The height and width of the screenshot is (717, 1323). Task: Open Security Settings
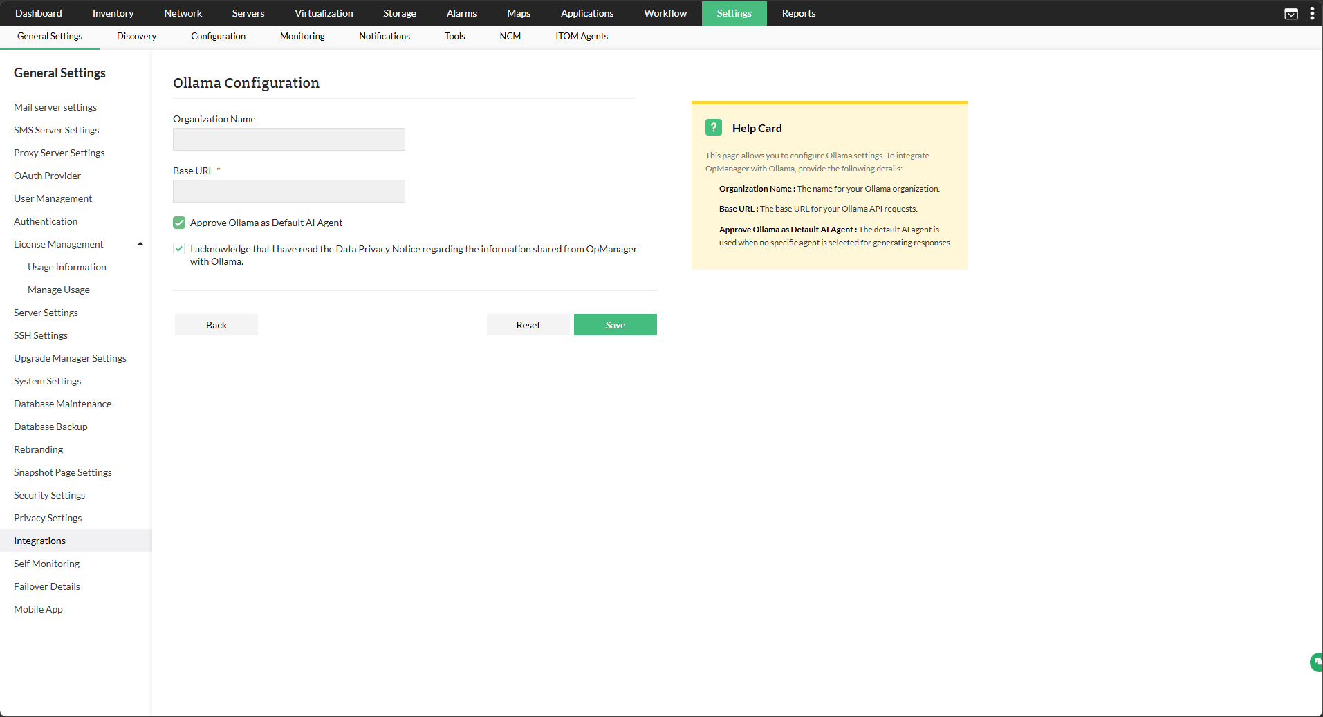(x=49, y=495)
